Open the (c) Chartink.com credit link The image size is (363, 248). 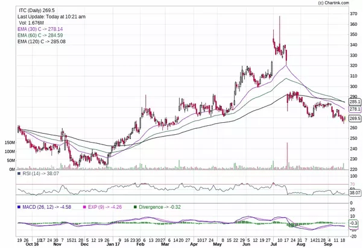coord(333,3)
